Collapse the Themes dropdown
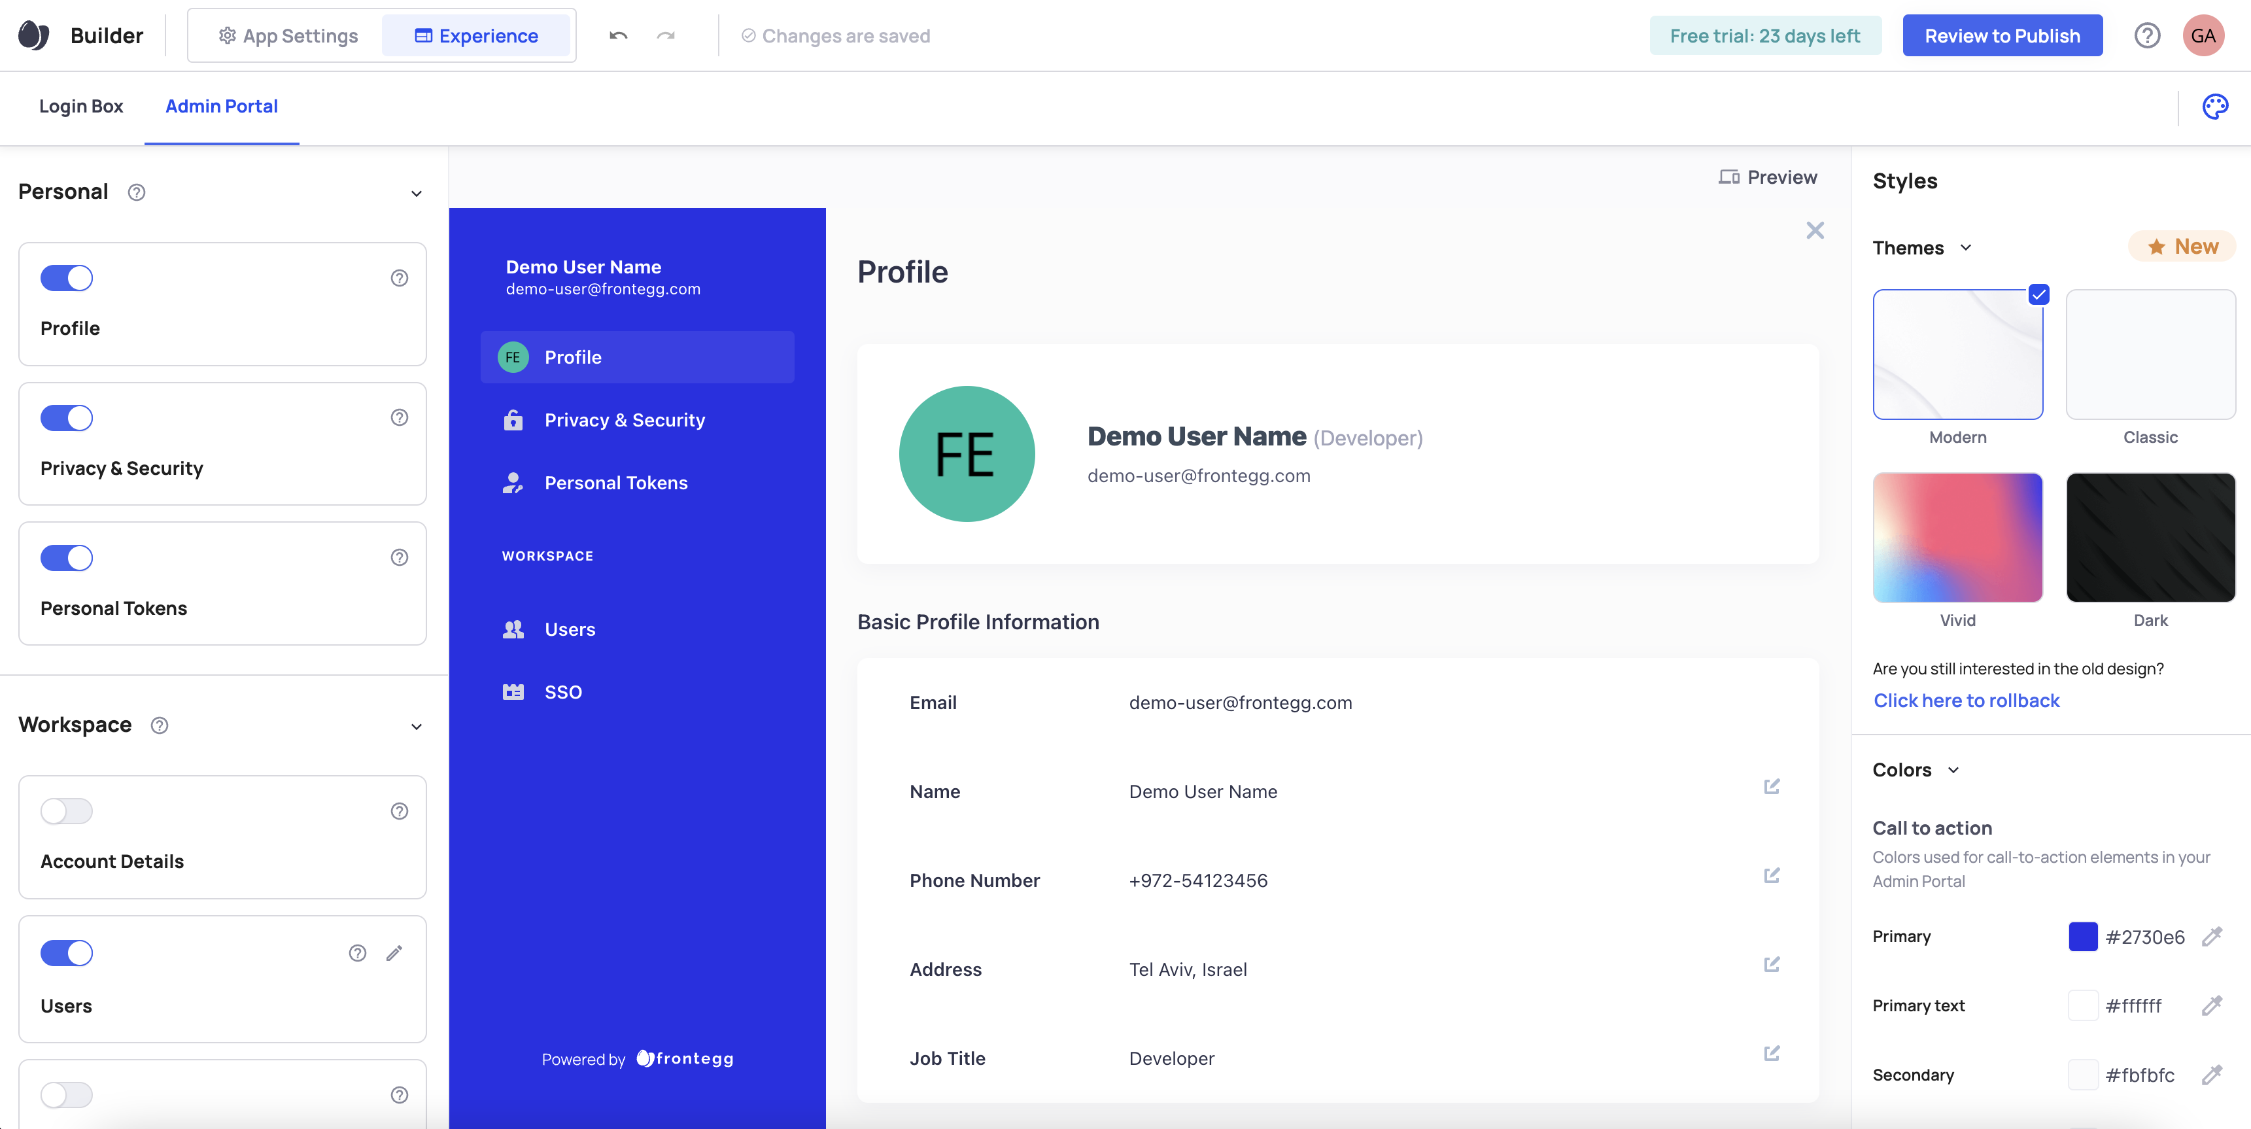Screen dimensions: 2251x1129 coord(1966,248)
